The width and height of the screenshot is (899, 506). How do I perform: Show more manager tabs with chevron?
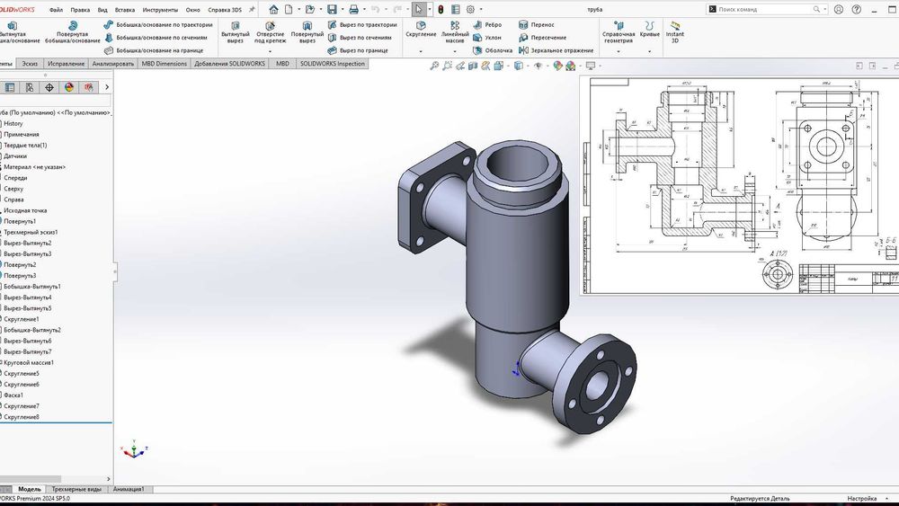coord(107,87)
